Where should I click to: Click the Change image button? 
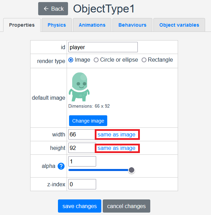pyautogui.click(x=88, y=121)
